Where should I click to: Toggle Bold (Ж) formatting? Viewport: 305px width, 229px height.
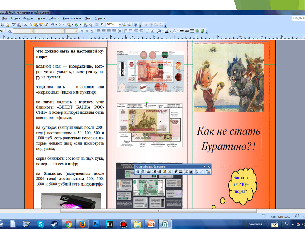point(82,31)
